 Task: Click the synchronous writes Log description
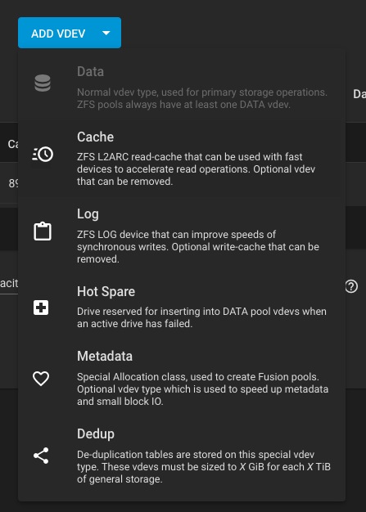pyautogui.click(x=198, y=246)
